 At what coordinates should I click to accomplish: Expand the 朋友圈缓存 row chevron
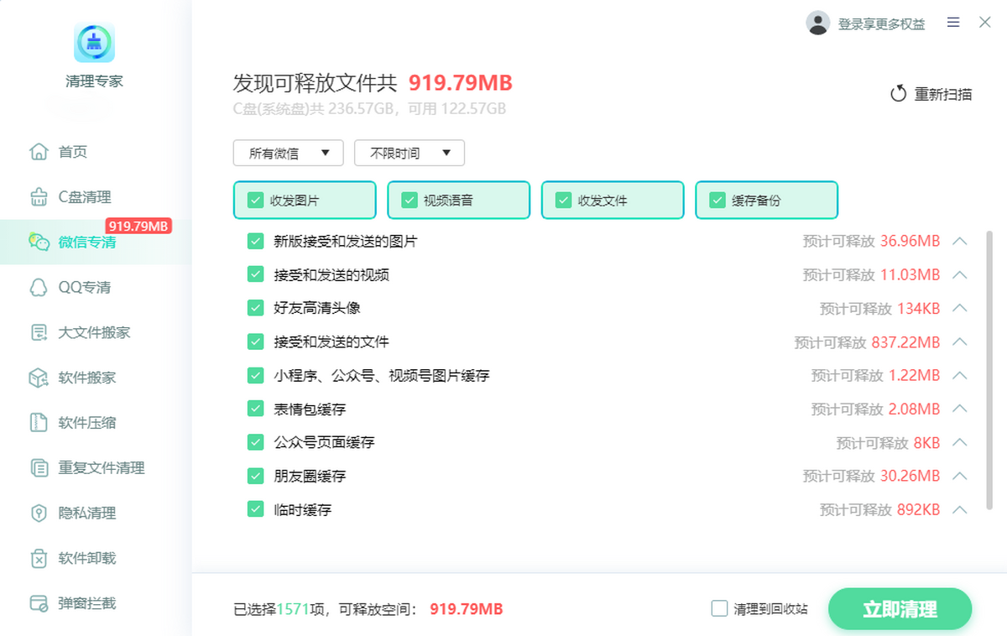pos(961,476)
